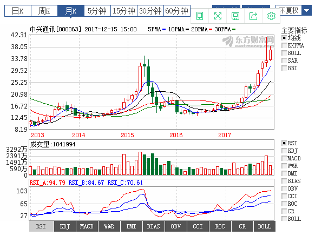315x236 pixels.
Task: Click the latest monthly candlestick on chart
Action: [271, 55]
